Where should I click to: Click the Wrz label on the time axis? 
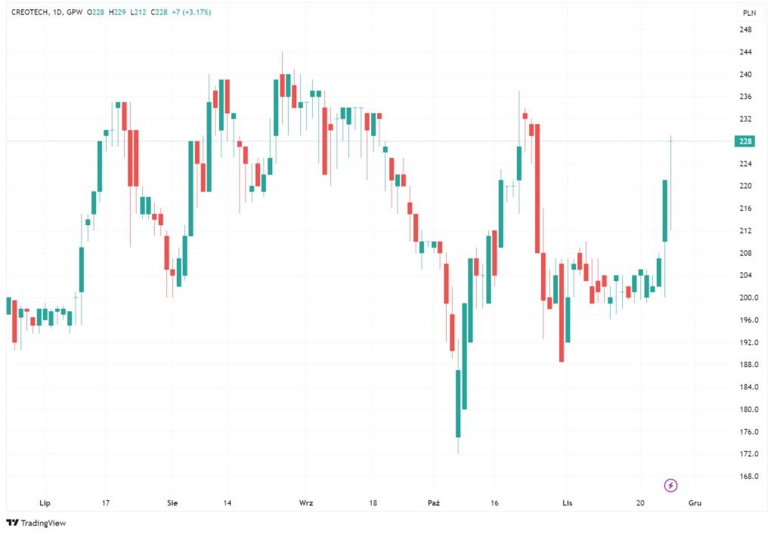pos(306,502)
